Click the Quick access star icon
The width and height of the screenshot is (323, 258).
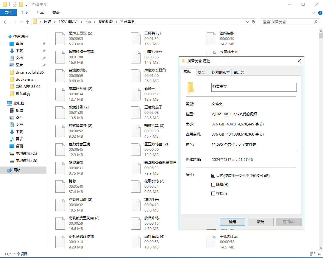pyautogui.click(x=10, y=37)
